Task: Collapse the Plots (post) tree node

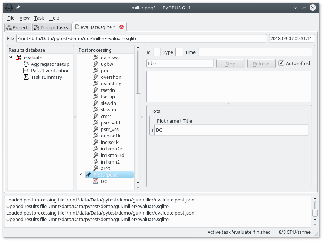Action: tap(81, 175)
